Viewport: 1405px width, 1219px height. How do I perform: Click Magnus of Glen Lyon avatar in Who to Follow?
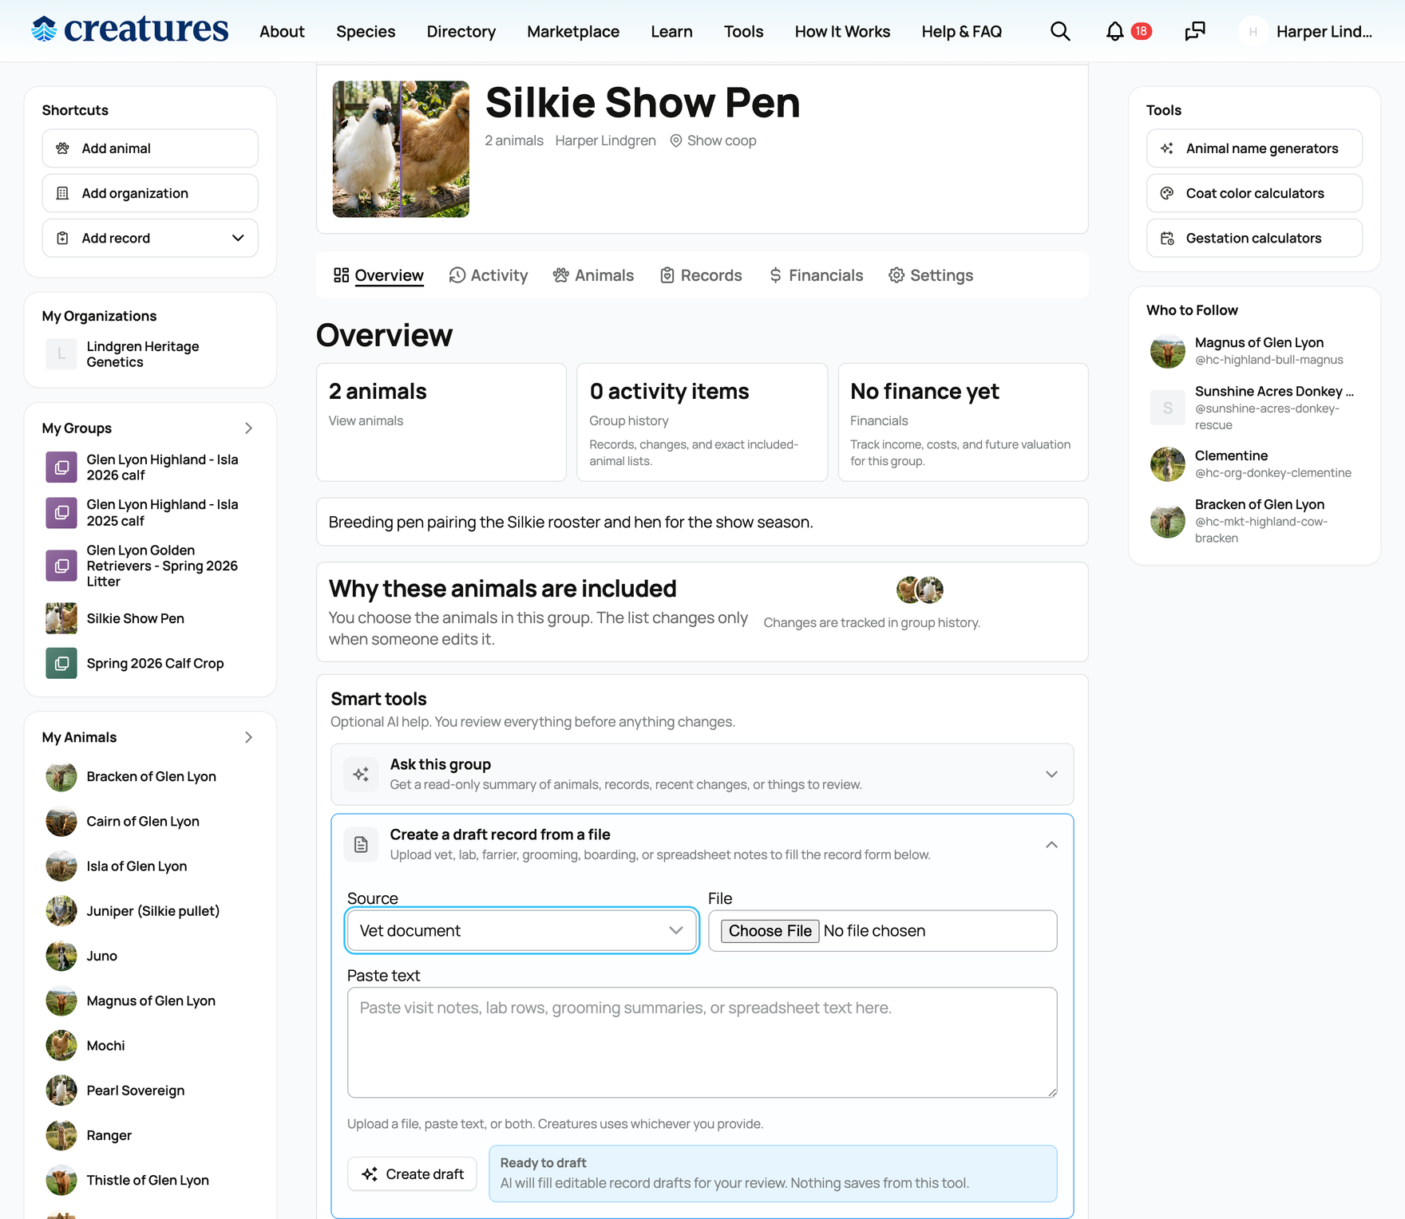pos(1168,351)
